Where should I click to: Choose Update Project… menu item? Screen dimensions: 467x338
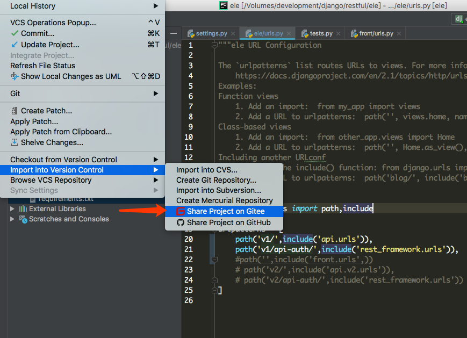(x=83, y=45)
